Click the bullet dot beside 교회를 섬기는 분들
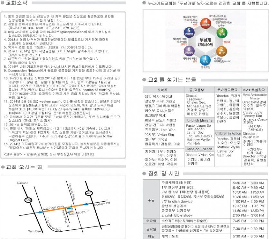This screenshot has height=239, width=269. 144,80
